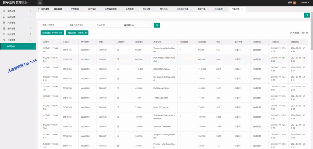Click the 交易总额 green button
Image resolution: width=313 pixels, height=149 pixels.
tap(52, 33)
